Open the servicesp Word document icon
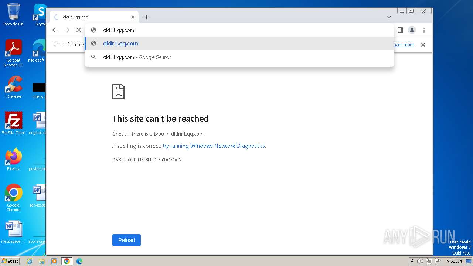 click(x=38, y=195)
